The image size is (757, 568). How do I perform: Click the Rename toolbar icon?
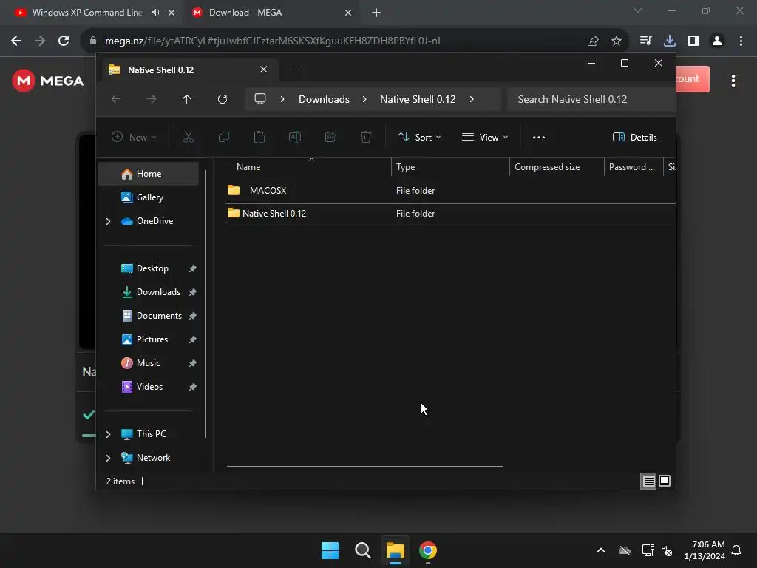(294, 137)
